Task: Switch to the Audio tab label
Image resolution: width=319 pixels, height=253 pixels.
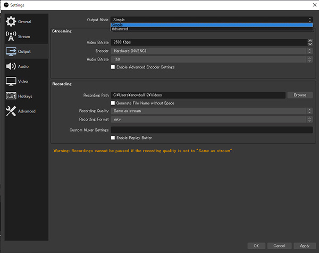Action: pyautogui.click(x=23, y=66)
